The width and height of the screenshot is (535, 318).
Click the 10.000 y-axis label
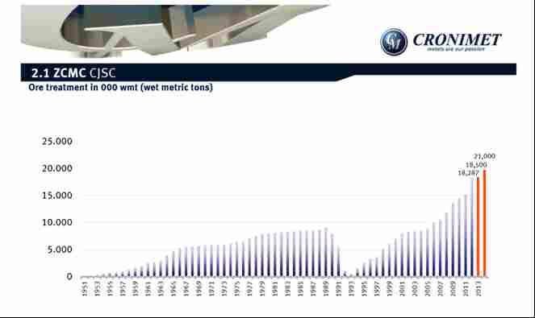click(57, 222)
